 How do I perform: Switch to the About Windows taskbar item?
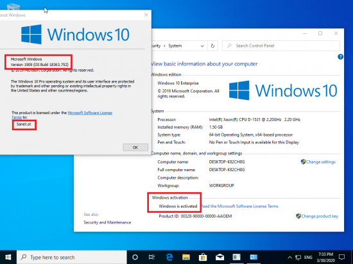(236, 257)
